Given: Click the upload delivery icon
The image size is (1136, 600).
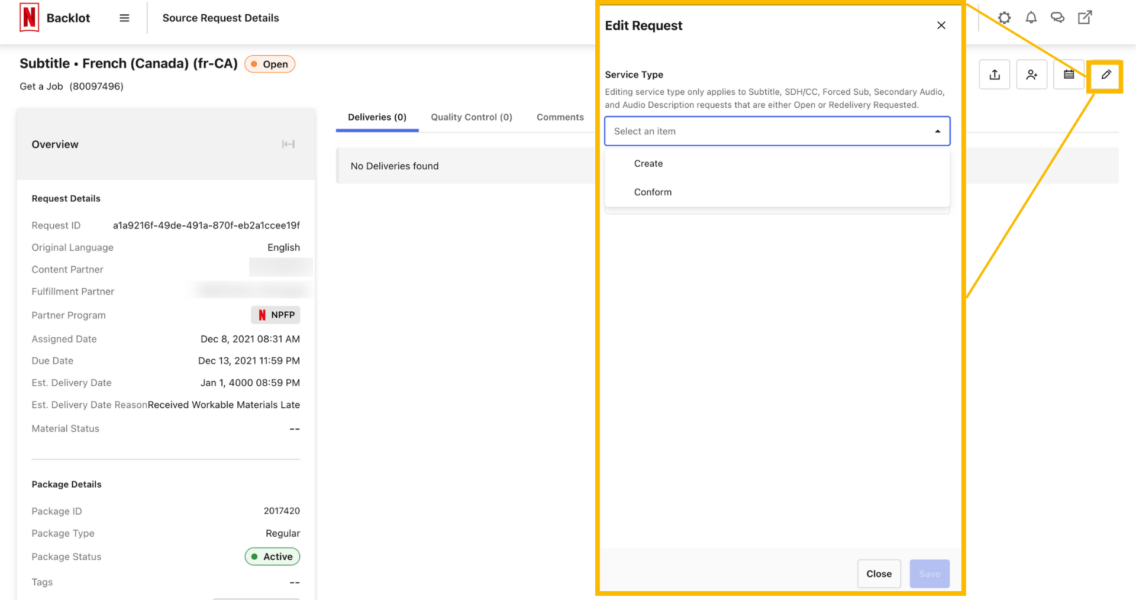Looking at the screenshot, I should pos(995,75).
